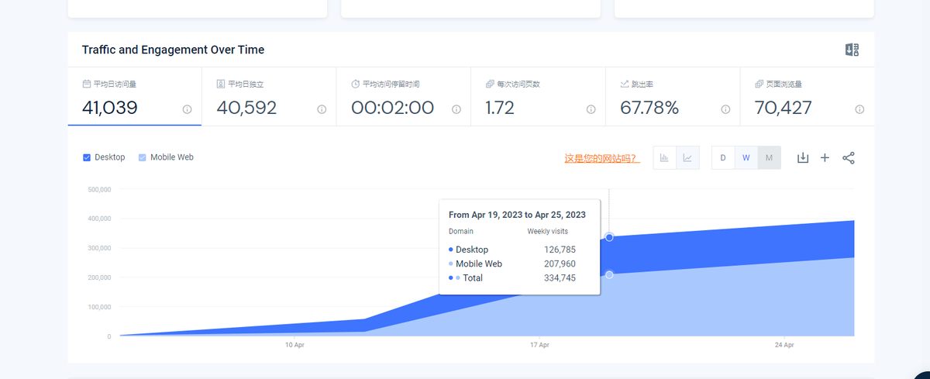
Task: Click info icon beside 40,592 value
Action: tap(322, 109)
